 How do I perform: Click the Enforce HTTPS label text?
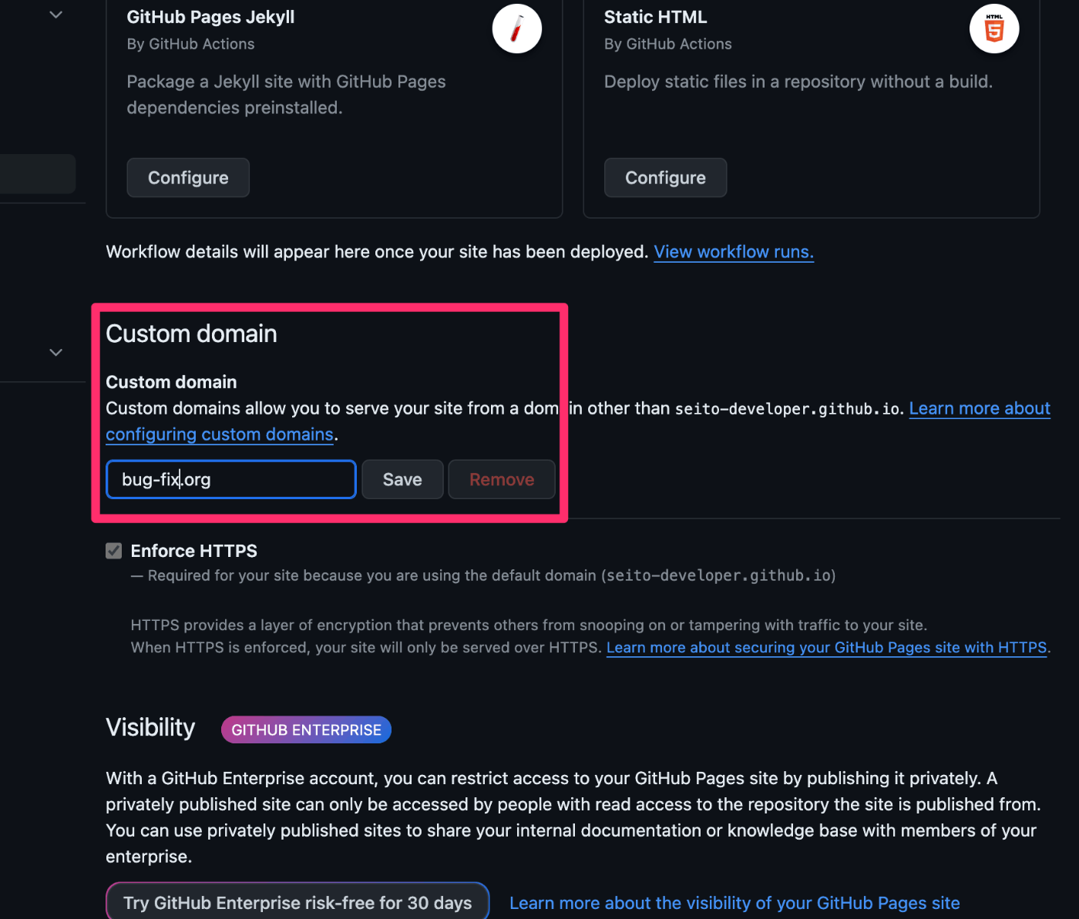pyautogui.click(x=194, y=551)
